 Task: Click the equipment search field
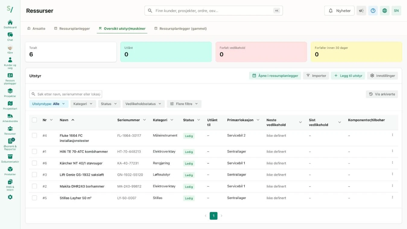tap(66, 94)
